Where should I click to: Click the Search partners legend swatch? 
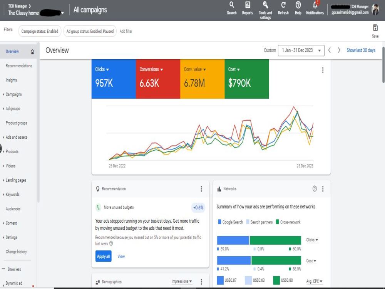[x=248, y=222]
